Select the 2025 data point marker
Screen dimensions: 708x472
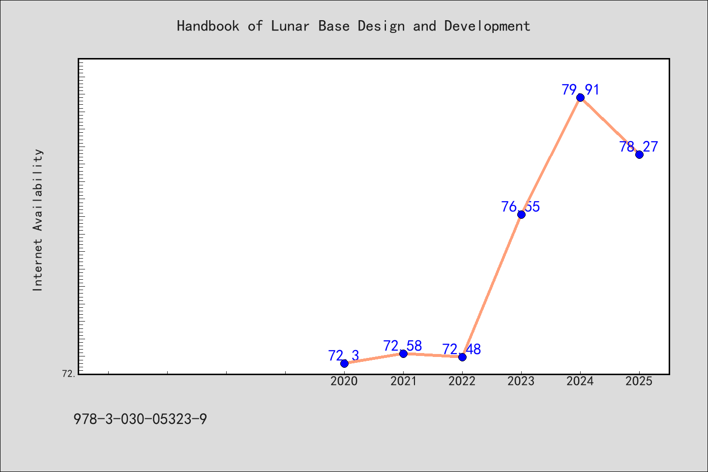click(x=639, y=154)
